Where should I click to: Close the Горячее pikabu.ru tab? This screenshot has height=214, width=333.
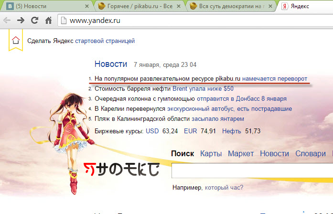tap(179, 7)
